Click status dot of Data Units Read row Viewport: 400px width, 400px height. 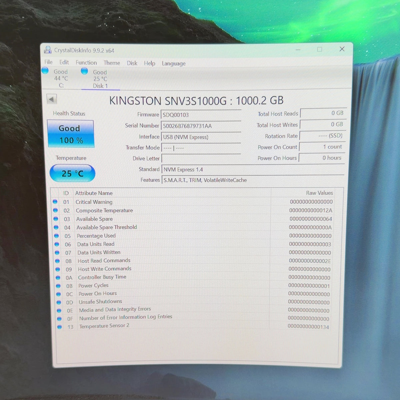point(57,244)
